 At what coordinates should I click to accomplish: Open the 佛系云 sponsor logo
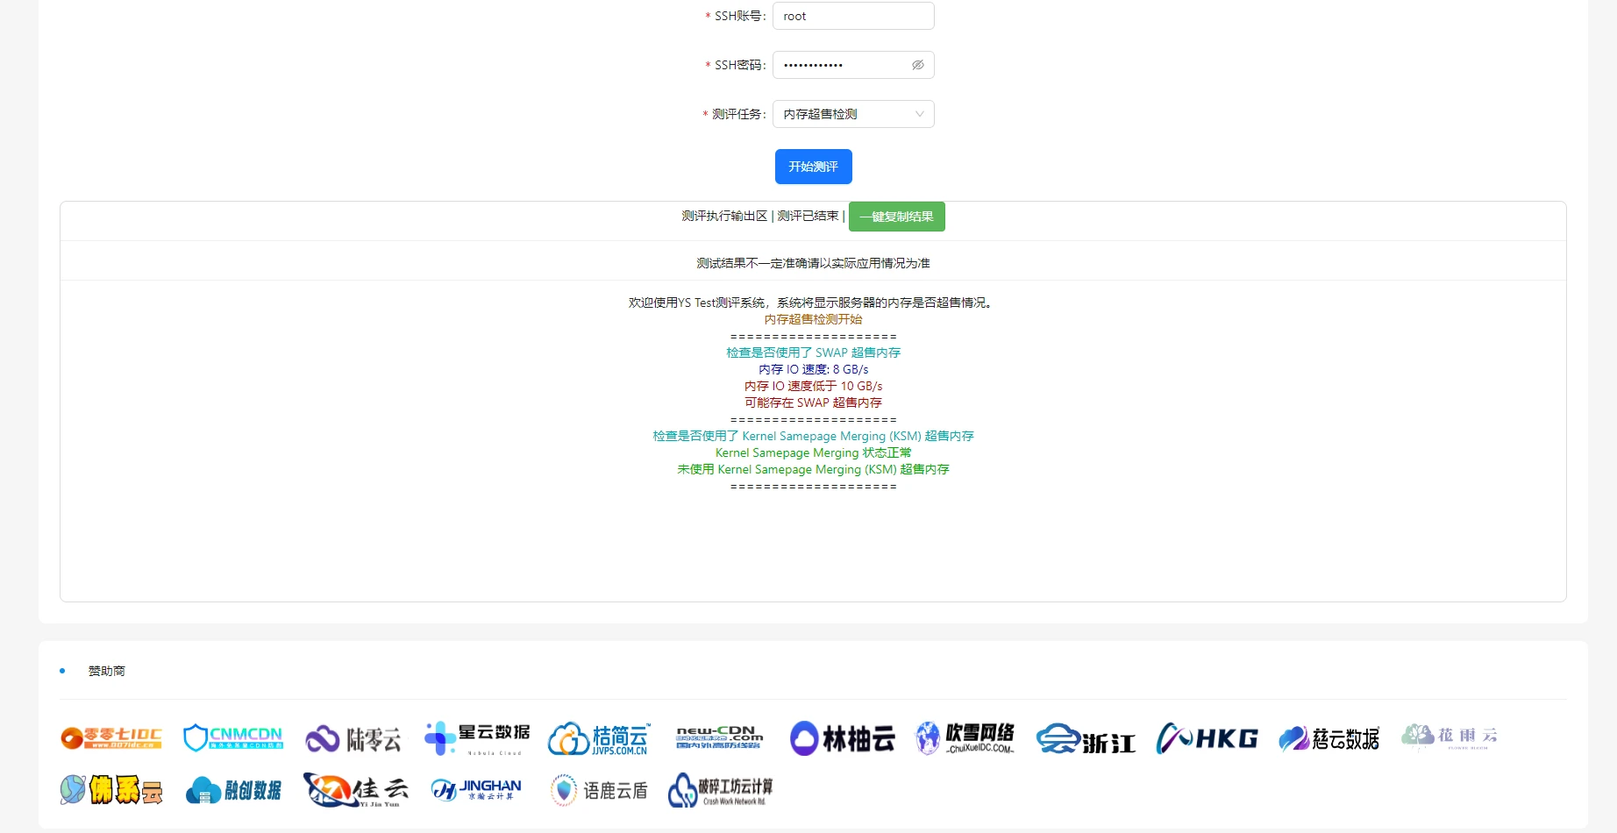point(111,790)
